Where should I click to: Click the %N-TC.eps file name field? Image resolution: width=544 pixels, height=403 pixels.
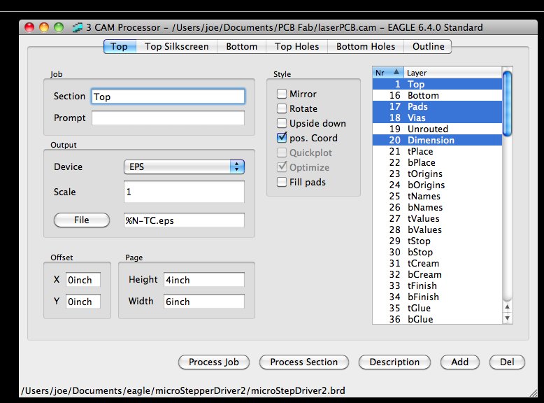pos(184,220)
